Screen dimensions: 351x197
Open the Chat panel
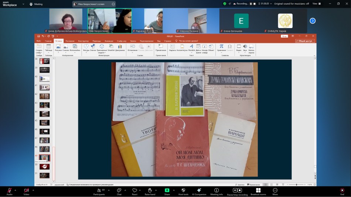[119, 190]
